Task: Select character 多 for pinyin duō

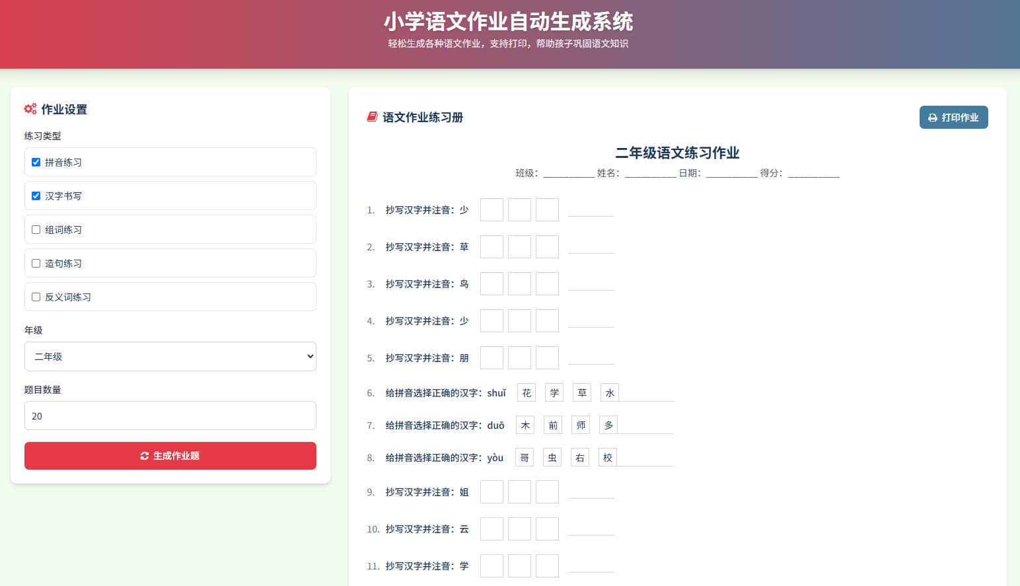Action: (x=608, y=425)
